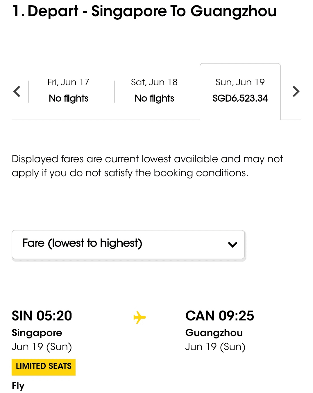Click the departure date under Singapore

(42, 347)
